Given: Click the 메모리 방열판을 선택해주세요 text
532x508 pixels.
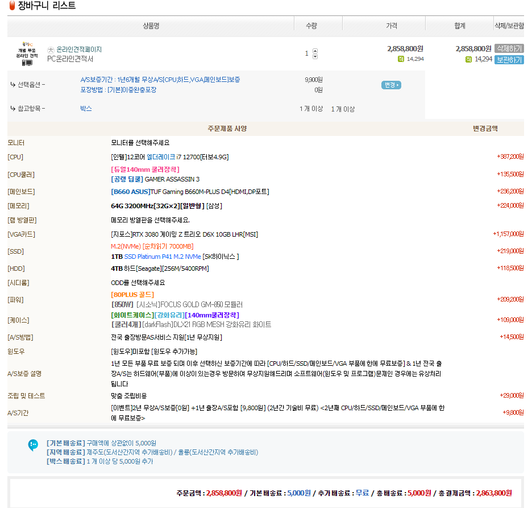Looking at the screenshot, I should click(x=150, y=220).
